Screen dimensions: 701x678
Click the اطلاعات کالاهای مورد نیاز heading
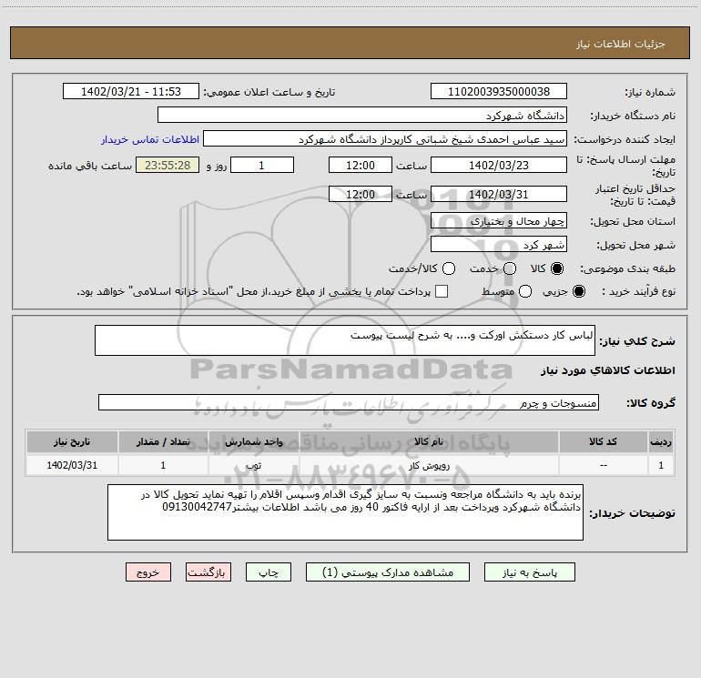tap(607, 370)
